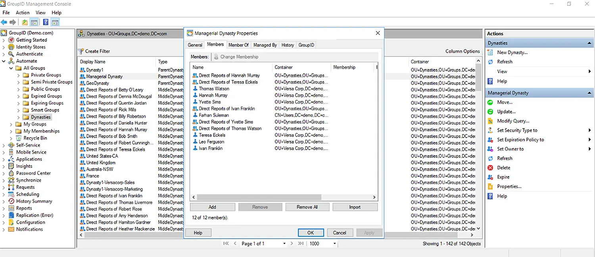This screenshot has width=595, height=257.
Task: Click the Import button
Action: tap(355, 207)
